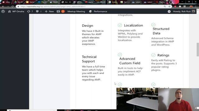The image size is (199, 111).
Task: Open the Performance menu in admin bar
Action: (x=100, y=11)
